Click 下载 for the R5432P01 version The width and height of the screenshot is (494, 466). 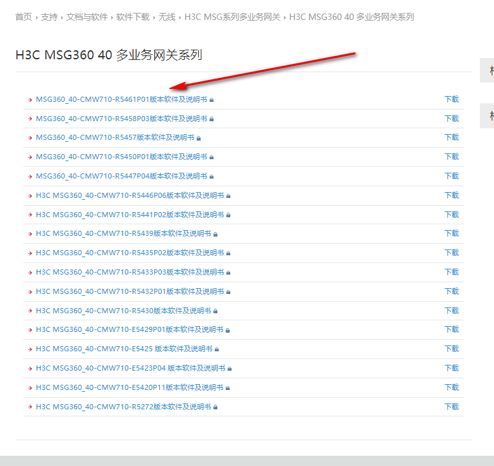point(452,291)
